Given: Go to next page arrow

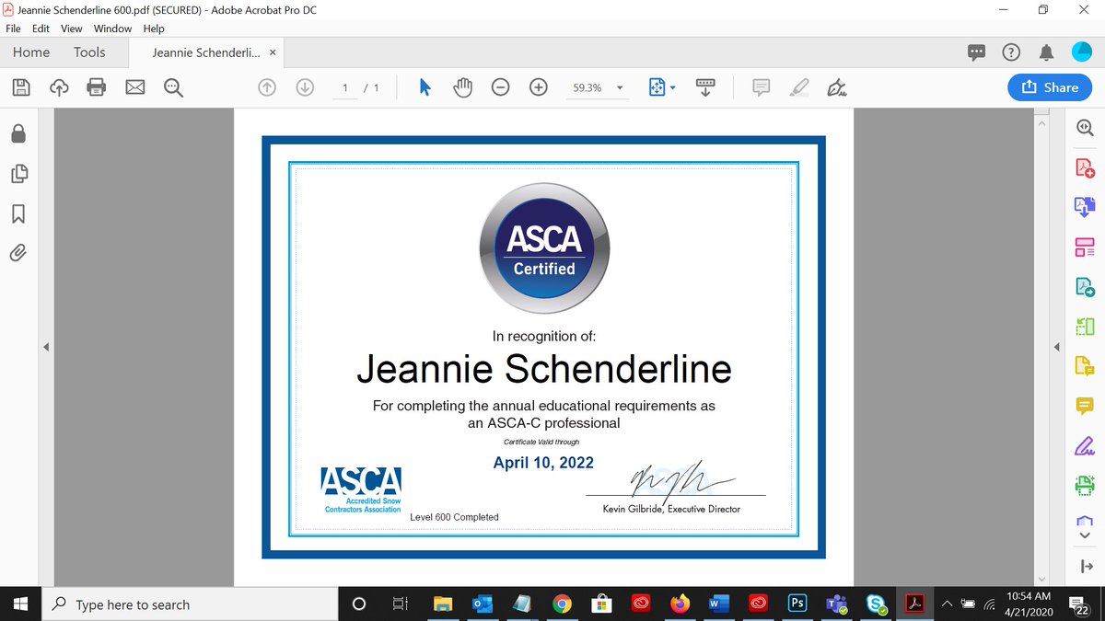Looking at the screenshot, I should click(x=305, y=87).
